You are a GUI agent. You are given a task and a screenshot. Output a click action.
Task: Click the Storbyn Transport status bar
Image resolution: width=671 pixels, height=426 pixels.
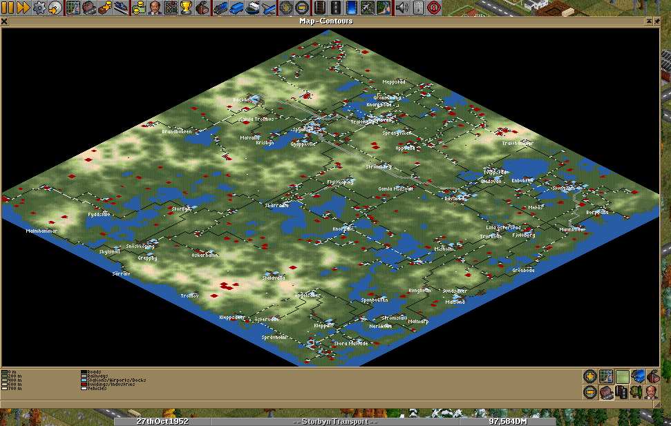click(335, 422)
